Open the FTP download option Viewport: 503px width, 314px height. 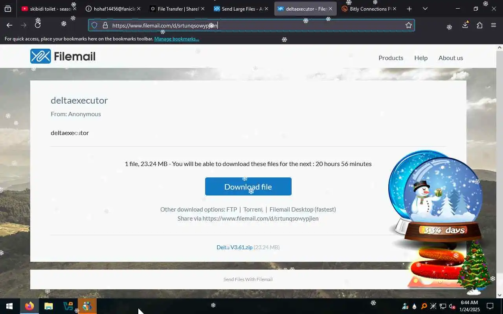[232, 209]
